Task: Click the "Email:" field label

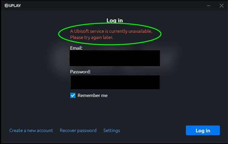Action: pos(76,48)
